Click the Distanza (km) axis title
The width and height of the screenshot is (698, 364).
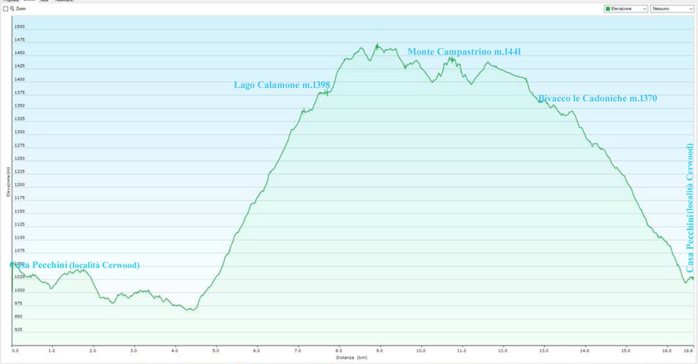coord(351,357)
